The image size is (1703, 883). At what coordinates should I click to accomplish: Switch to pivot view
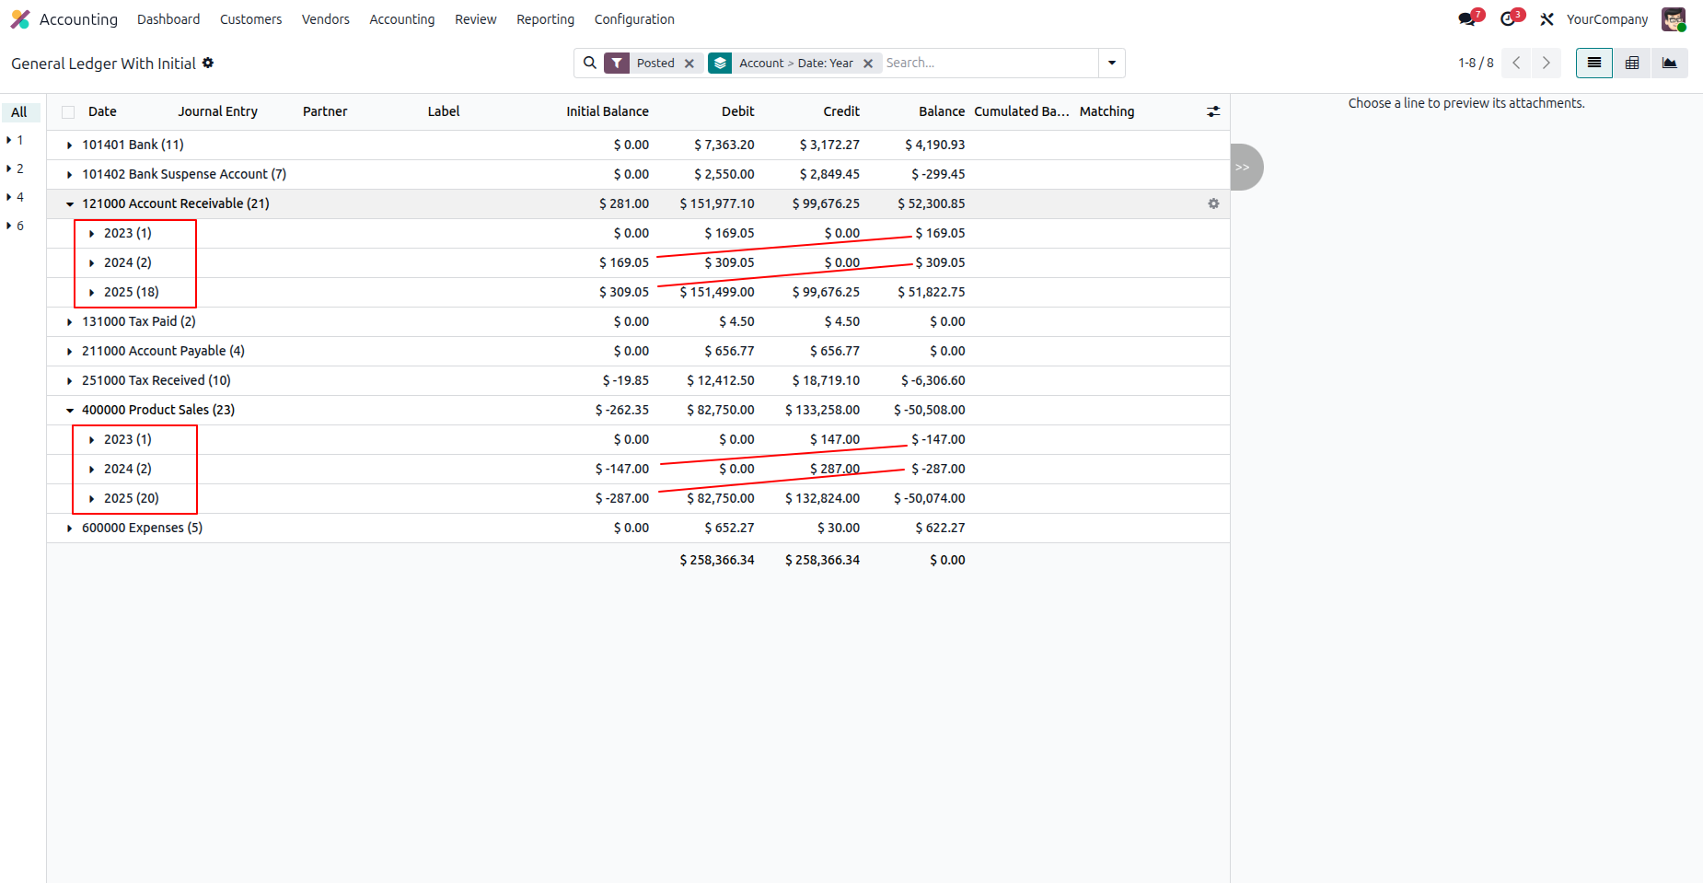pyautogui.click(x=1632, y=63)
